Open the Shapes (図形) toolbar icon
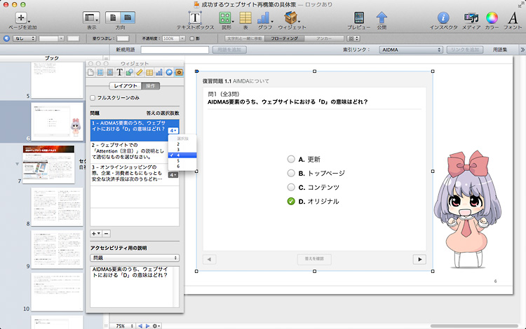The width and height of the screenshot is (526, 329). coord(225,17)
